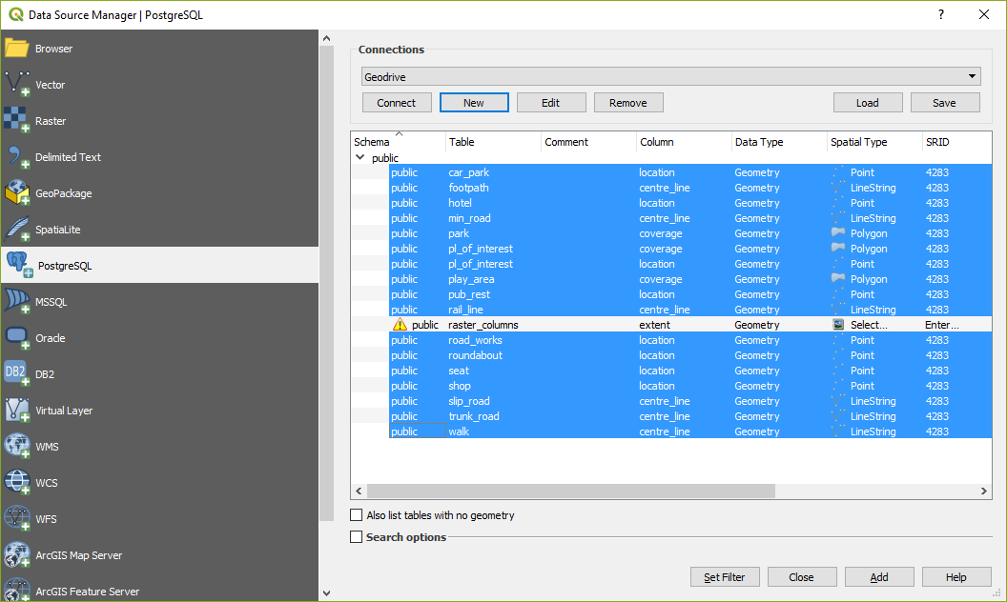Click the MSSQL icon
This screenshot has height=602, width=1007.
(17, 301)
